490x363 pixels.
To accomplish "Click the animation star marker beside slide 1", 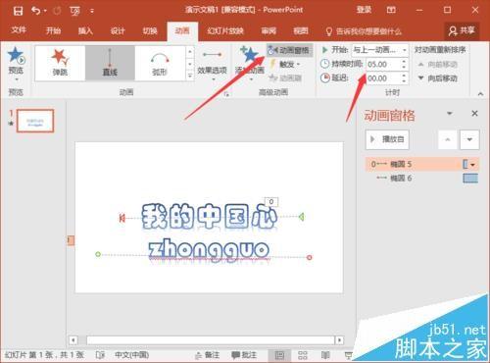I will pos(12,124).
